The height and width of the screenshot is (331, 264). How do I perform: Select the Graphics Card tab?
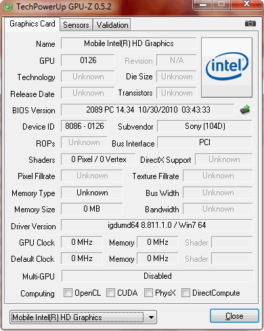[32, 24]
